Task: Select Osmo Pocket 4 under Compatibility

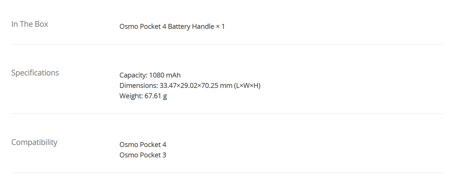Action: pyautogui.click(x=143, y=145)
